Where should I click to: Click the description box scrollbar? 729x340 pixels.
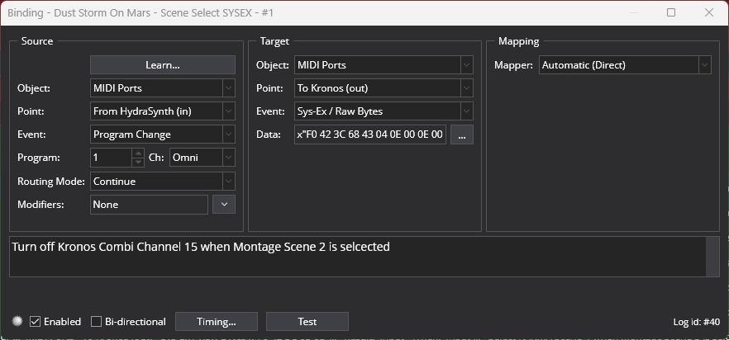712,257
